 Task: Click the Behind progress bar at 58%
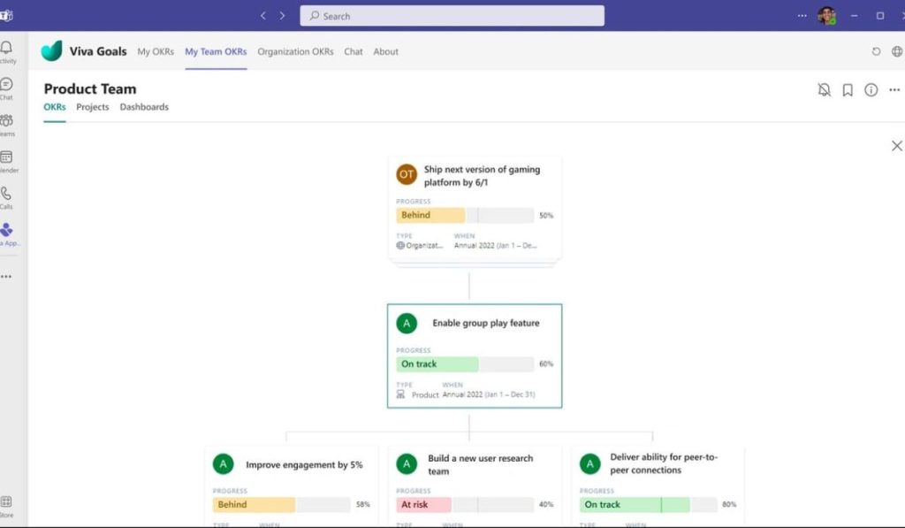pos(281,504)
